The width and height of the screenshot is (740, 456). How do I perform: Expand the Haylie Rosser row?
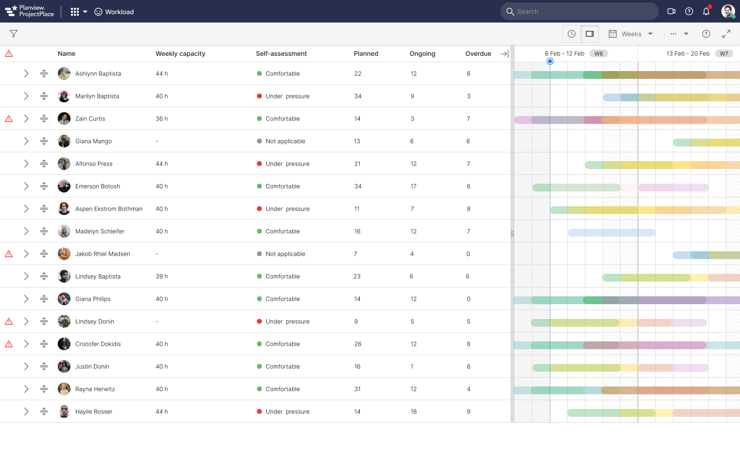26,411
